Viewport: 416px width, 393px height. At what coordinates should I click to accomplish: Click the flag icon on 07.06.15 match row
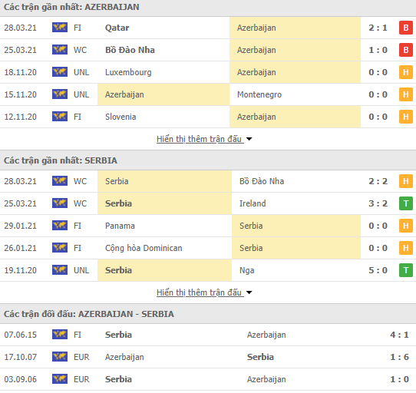[60, 335]
